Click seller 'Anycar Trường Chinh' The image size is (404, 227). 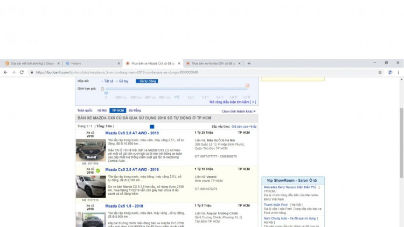pyautogui.click(x=222, y=214)
